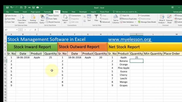Viewport: 182px width, 102px height.
Task: Toggle the Filter funnel button
Action: click(x=96, y=18)
